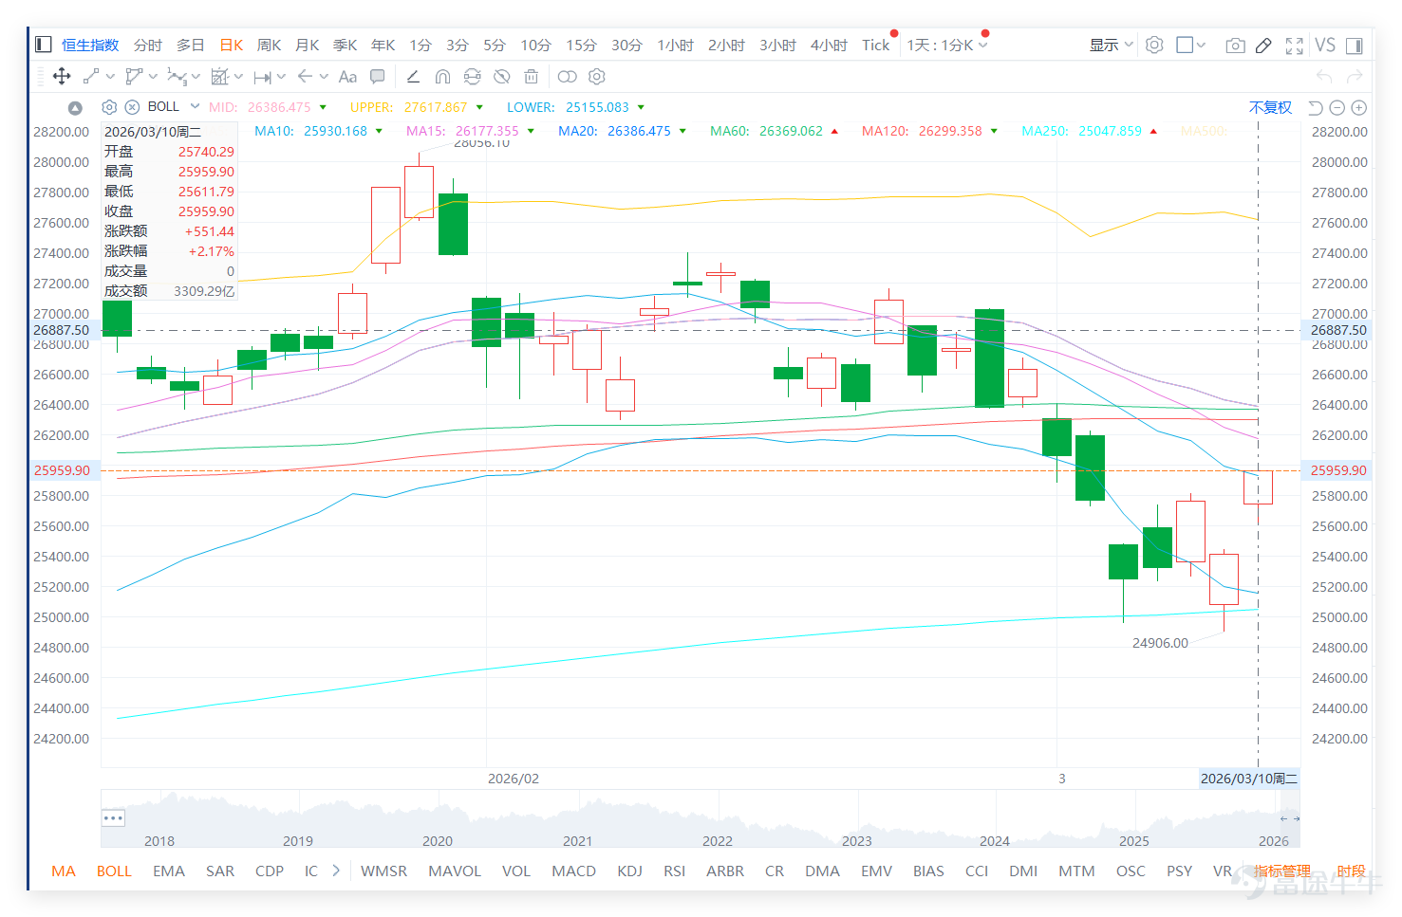Click the 2021 area in timeline navigator

(577, 840)
